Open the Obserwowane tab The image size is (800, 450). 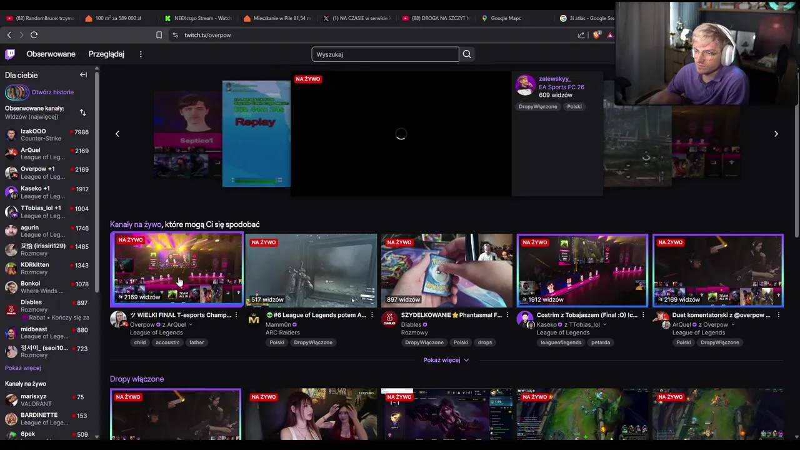(51, 54)
